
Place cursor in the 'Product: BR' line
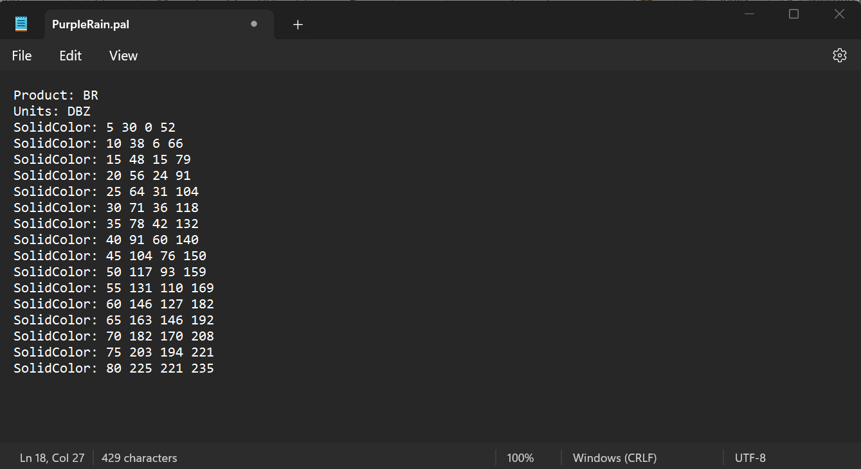click(x=56, y=95)
